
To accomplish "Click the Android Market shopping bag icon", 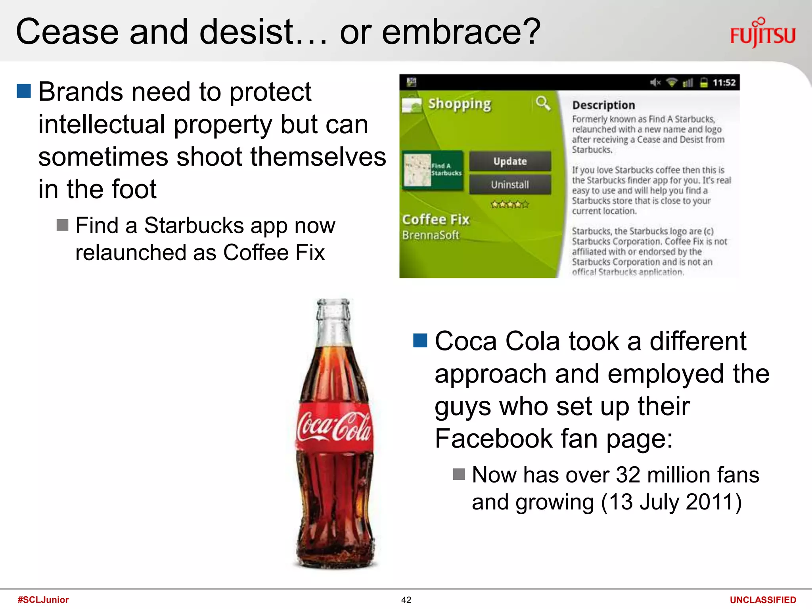I will [x=412, y=105].
